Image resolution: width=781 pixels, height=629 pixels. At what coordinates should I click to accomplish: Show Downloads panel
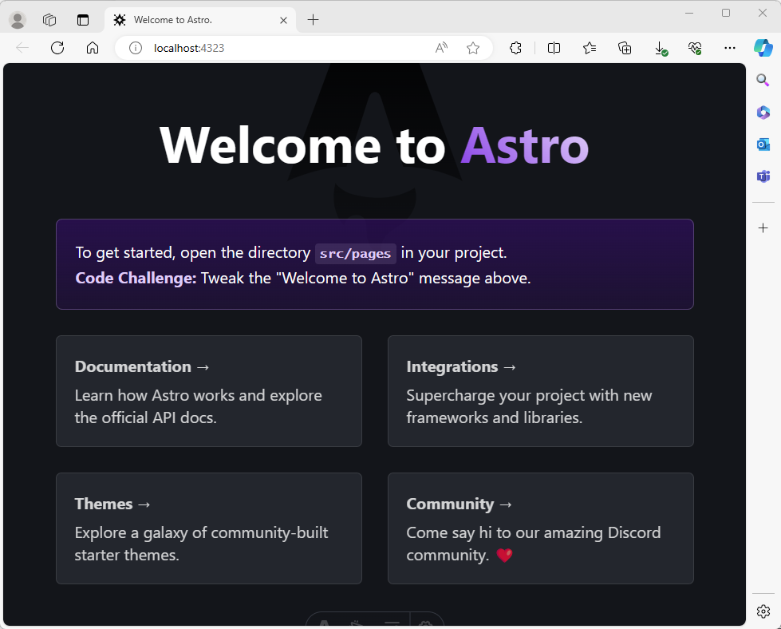(x=661, y=49)
